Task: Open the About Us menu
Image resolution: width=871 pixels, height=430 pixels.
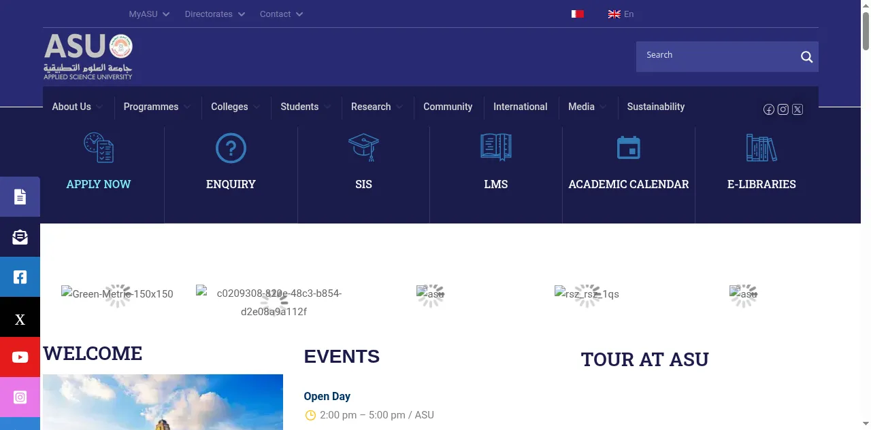Action: coord(78,107)
